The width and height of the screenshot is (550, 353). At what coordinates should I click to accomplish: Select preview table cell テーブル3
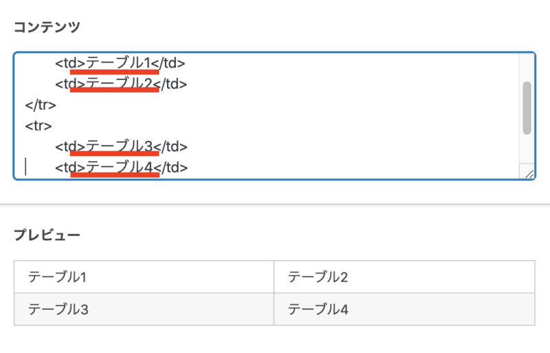pos(144,309)
